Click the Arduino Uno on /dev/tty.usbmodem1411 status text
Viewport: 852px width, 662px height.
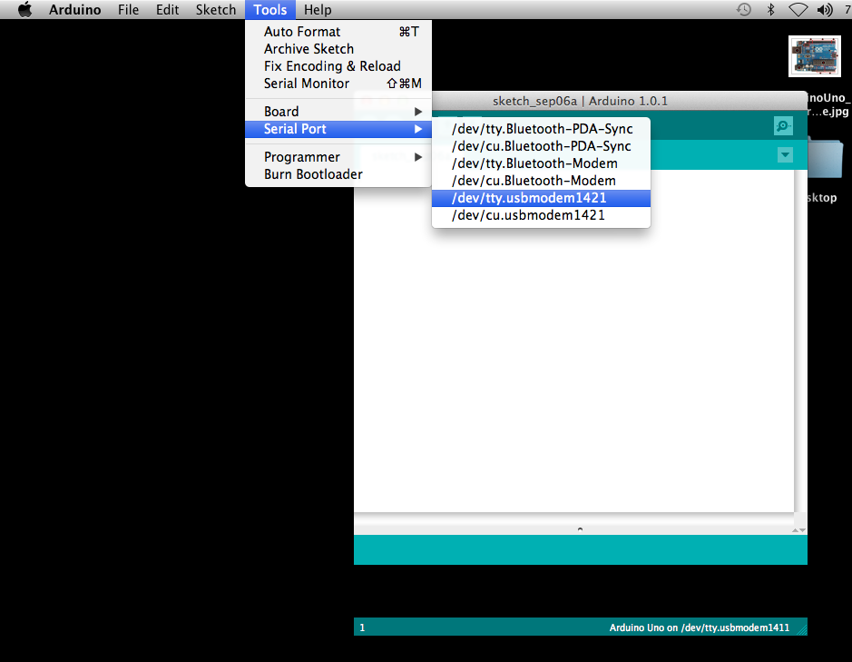coord(699,627)
